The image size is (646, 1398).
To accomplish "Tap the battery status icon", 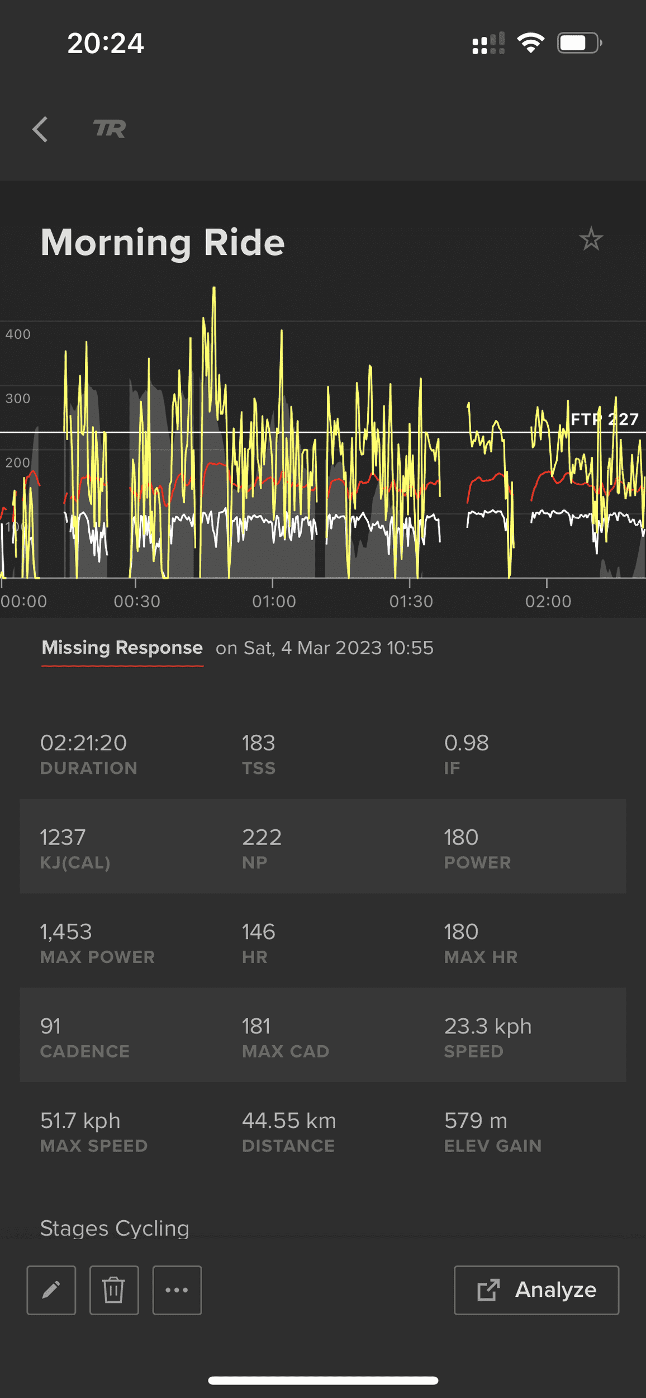I will coord(579,43).
